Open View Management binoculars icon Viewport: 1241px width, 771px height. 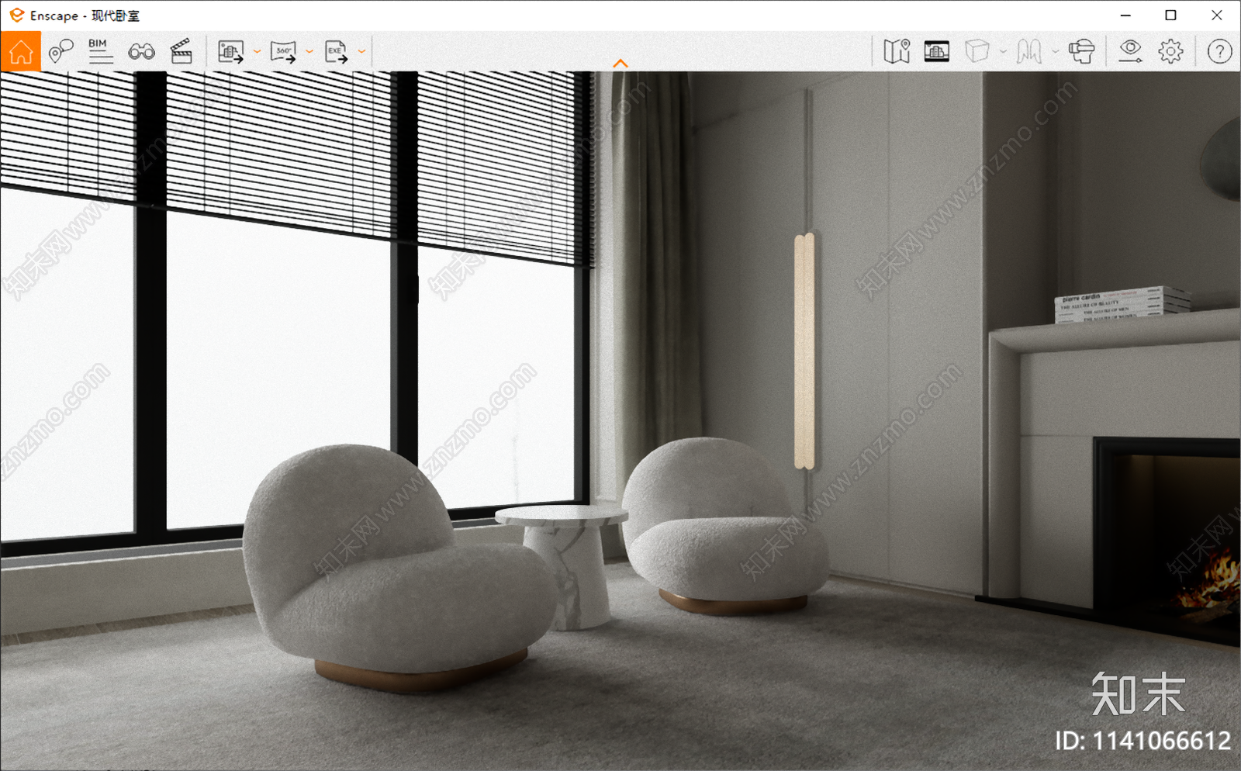(141, 52)
